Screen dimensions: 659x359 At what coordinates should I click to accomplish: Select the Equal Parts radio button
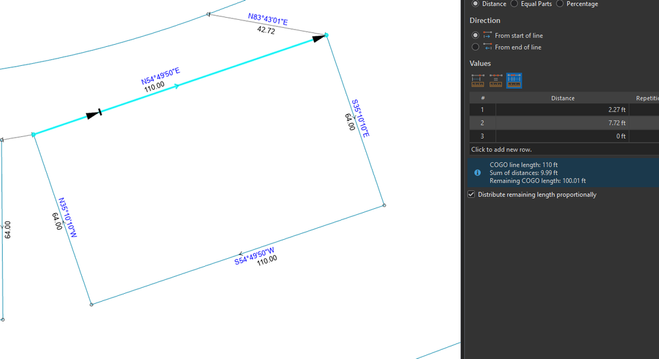tap(514, 4)
